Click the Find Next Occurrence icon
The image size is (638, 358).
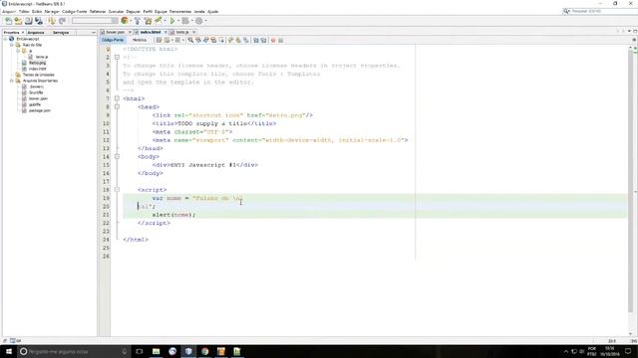[x=206, y=40]
